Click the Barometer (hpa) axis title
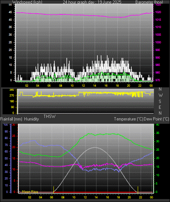The height and width of the screenshot is (202, 170). [149, 2]
